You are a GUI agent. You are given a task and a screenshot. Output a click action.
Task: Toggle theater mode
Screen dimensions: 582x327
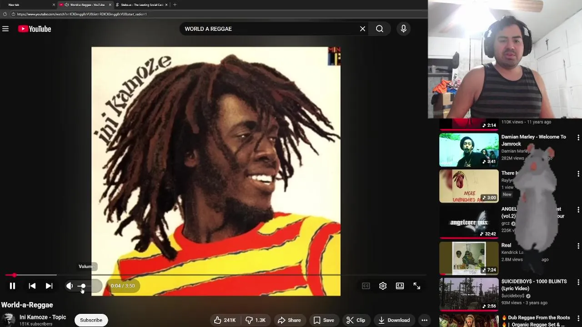point(400,286)
